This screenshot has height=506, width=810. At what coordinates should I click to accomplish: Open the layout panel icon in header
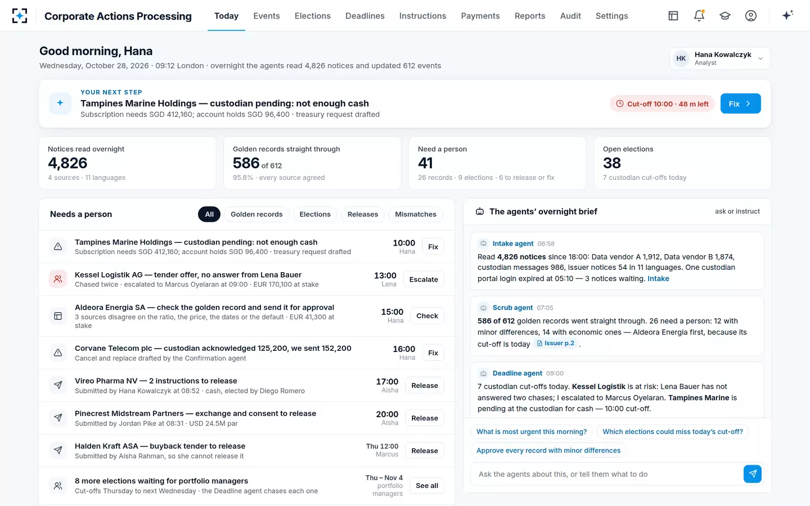click(x=673, y=16)
